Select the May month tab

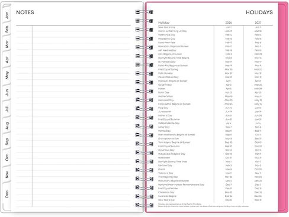pos(7,75)
